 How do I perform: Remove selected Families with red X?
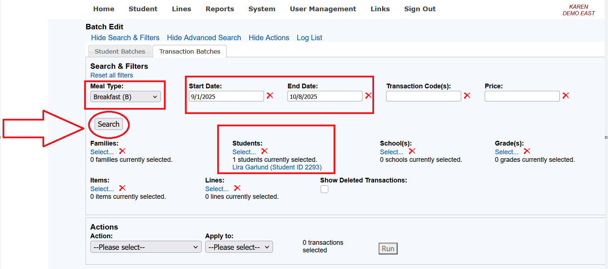click(122, 151)
